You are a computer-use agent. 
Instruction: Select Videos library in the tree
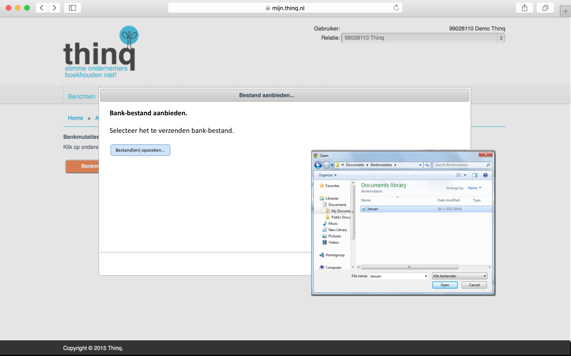[x=331, y=242]
